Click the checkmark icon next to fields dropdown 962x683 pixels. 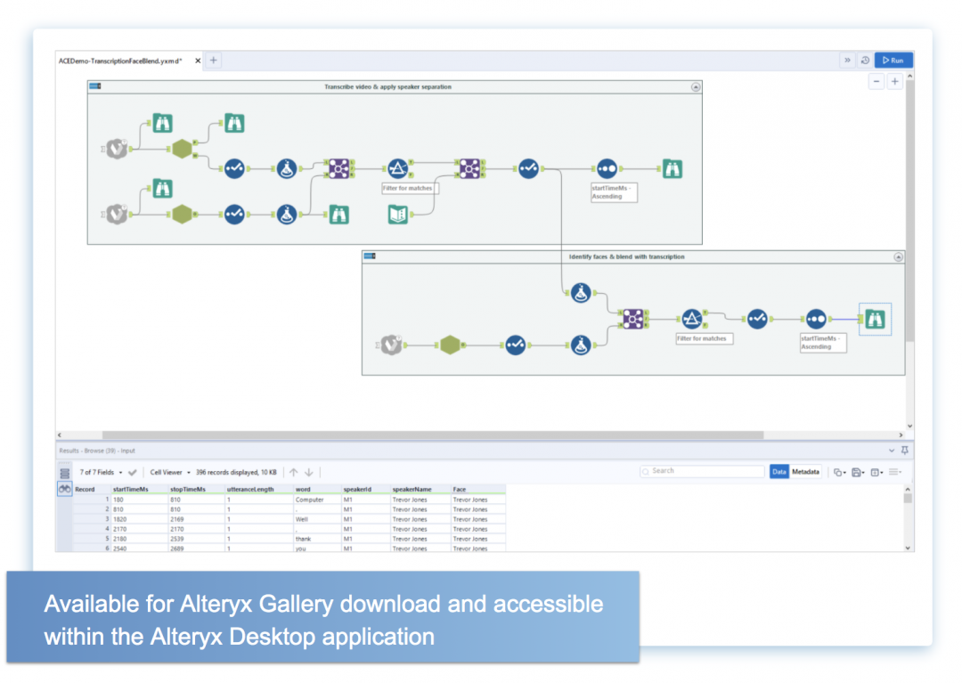tap(133, 472)
